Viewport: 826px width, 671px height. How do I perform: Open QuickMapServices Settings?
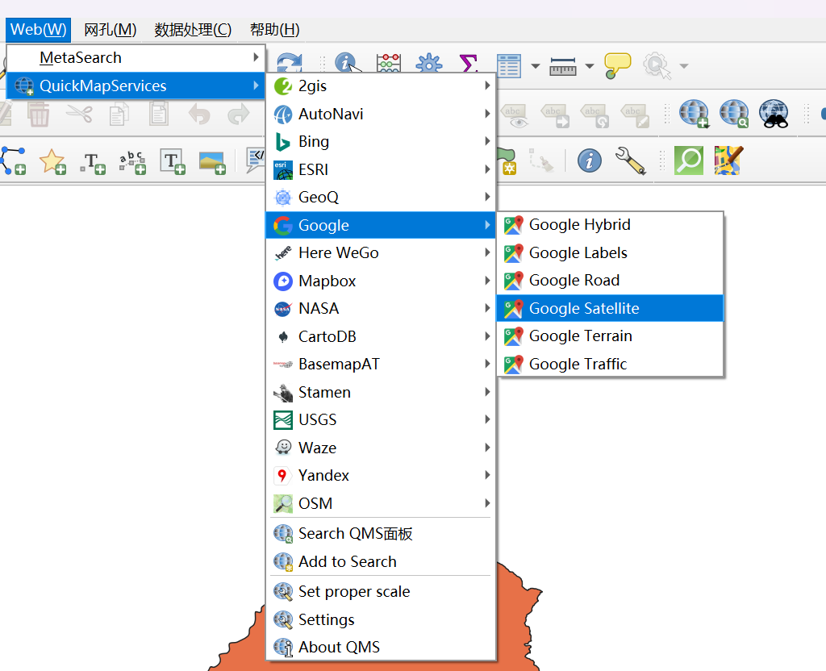click(x=381, y=619)
